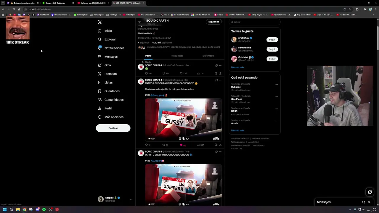This screenshot has height=213, width=379.
Task: Like the femboy cachondito post
Action: pos(181,145)
